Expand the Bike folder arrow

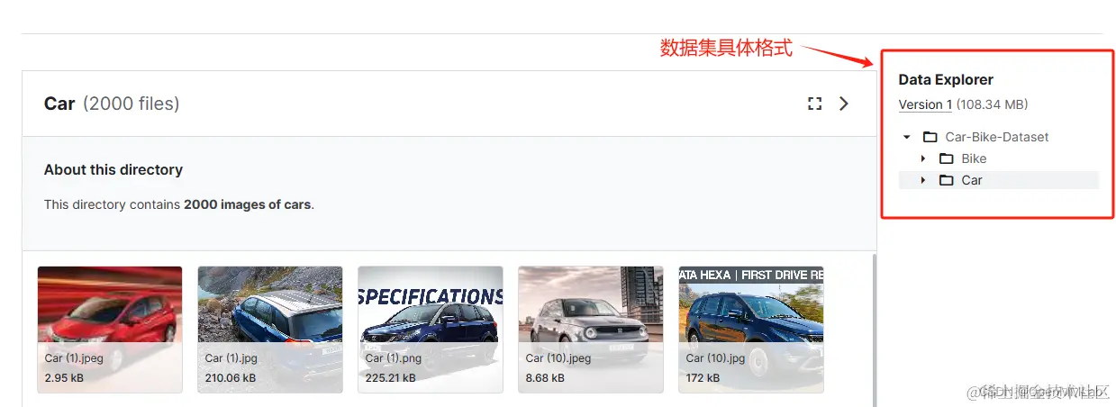[923, 158]
